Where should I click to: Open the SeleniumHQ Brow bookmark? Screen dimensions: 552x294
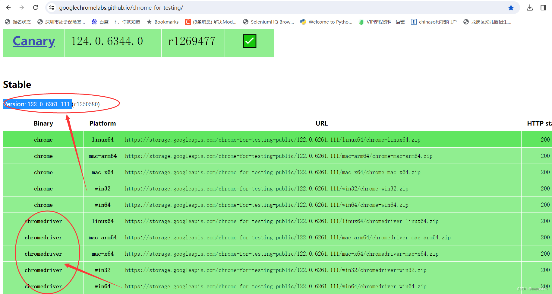[269, 22]
